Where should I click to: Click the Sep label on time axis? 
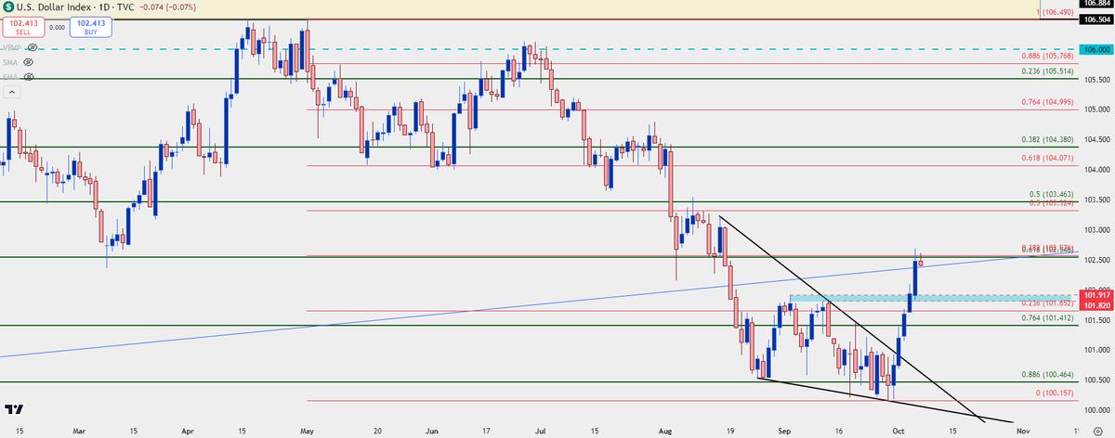[785, 432]
